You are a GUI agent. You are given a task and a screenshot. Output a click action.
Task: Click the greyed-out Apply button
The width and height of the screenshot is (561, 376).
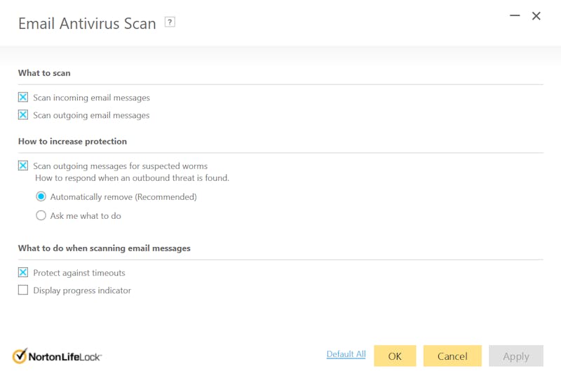coord(516,356)
